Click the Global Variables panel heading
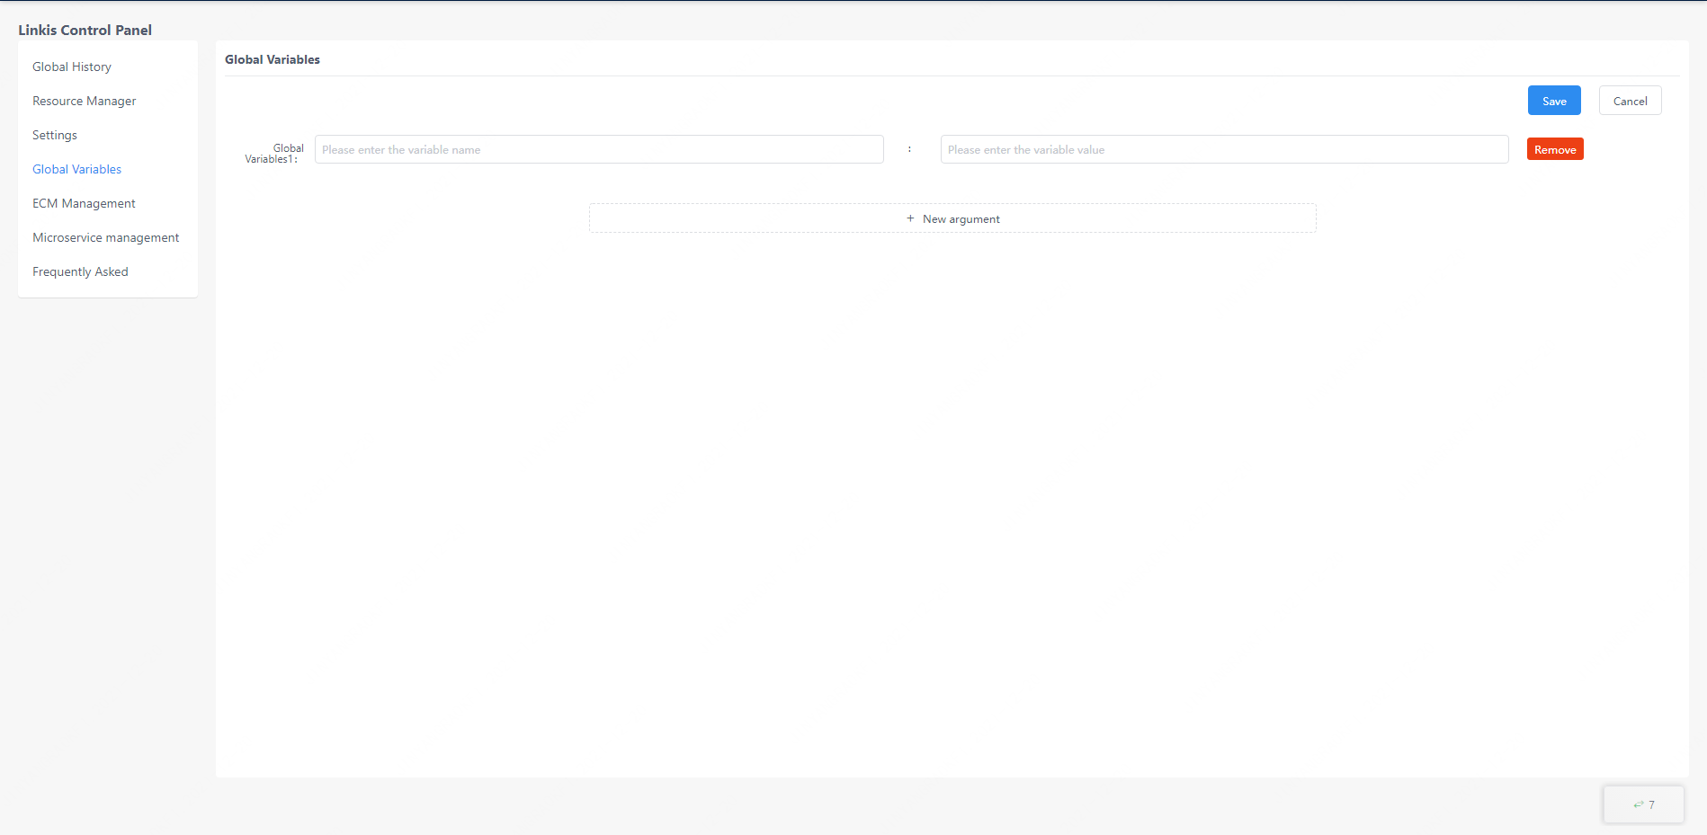The width and height of the screenshot is (1707, 835). point(272,59)
